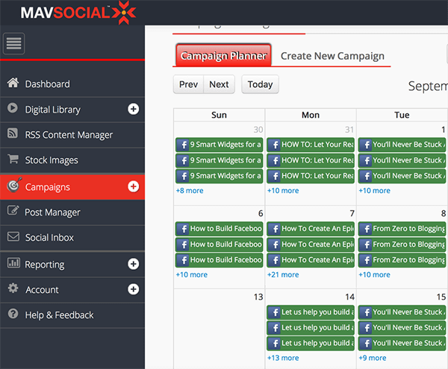Click the Digital Library play icon

(13, 108)
